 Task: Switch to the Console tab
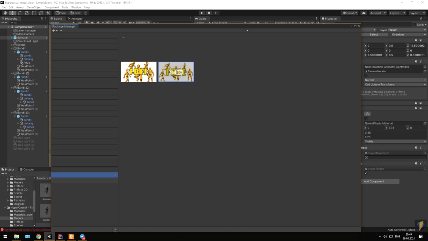[x=26, y=169]
